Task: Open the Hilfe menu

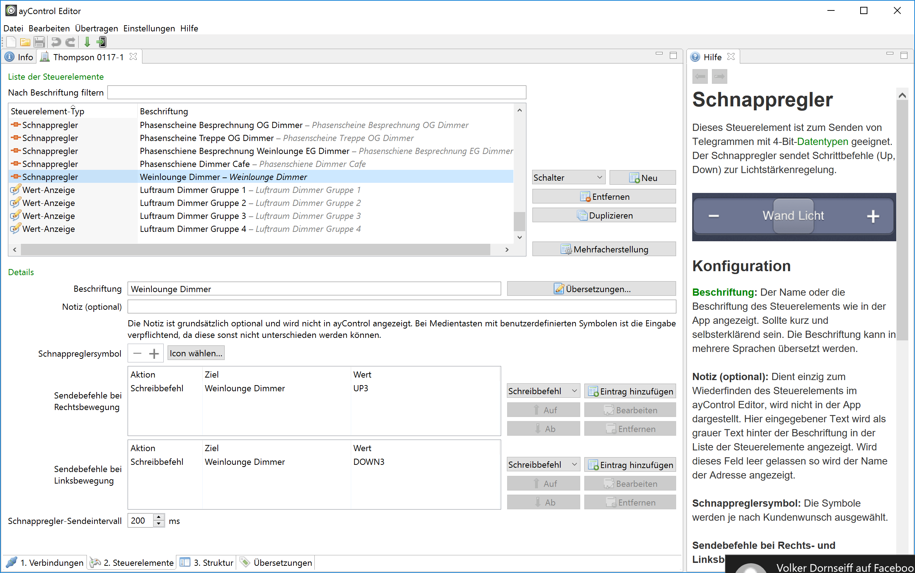Action: [x=189, y=28]
